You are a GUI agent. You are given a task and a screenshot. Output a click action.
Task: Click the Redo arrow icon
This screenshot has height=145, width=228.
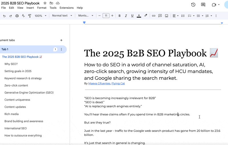click(x=11, y=16)
